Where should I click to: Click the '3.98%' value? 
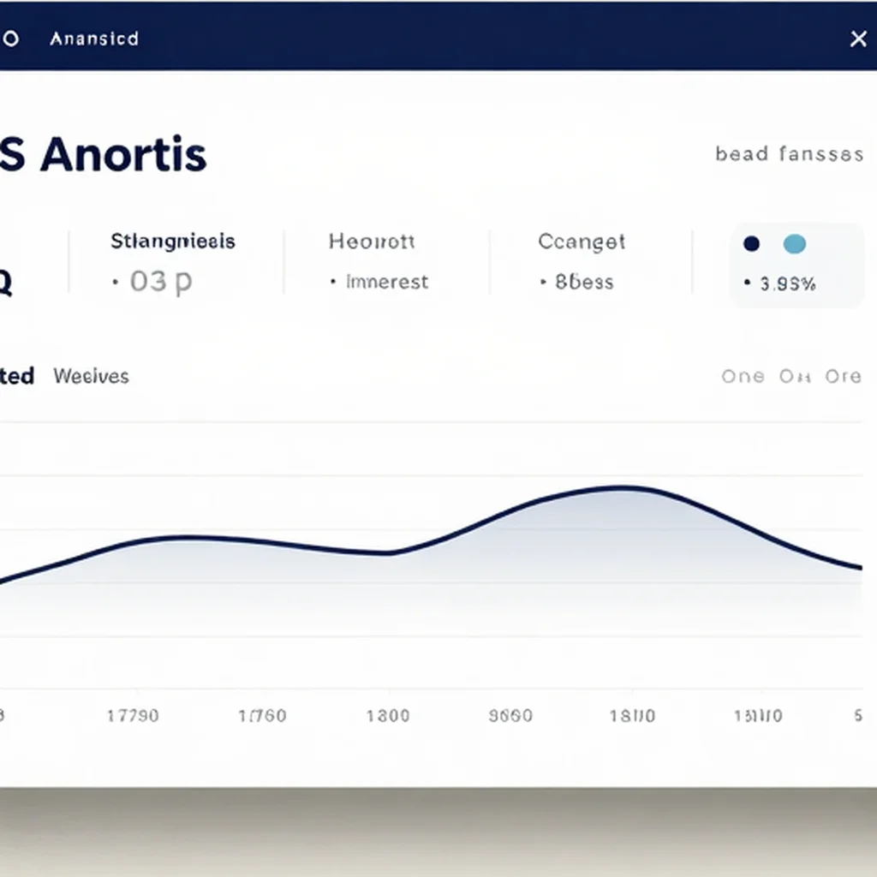pos(787,284)
